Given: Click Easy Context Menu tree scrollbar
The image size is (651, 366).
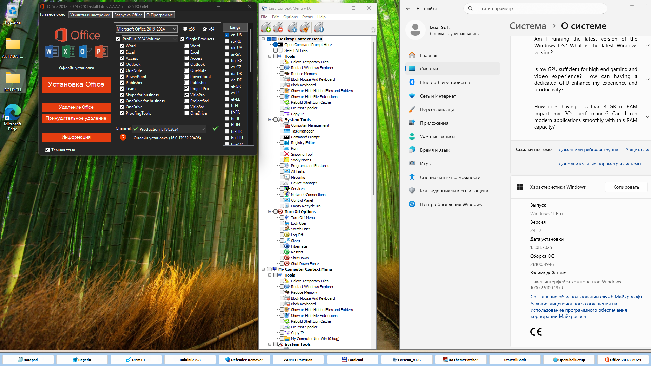Looking at the screenshot, I should coord(374,118).
